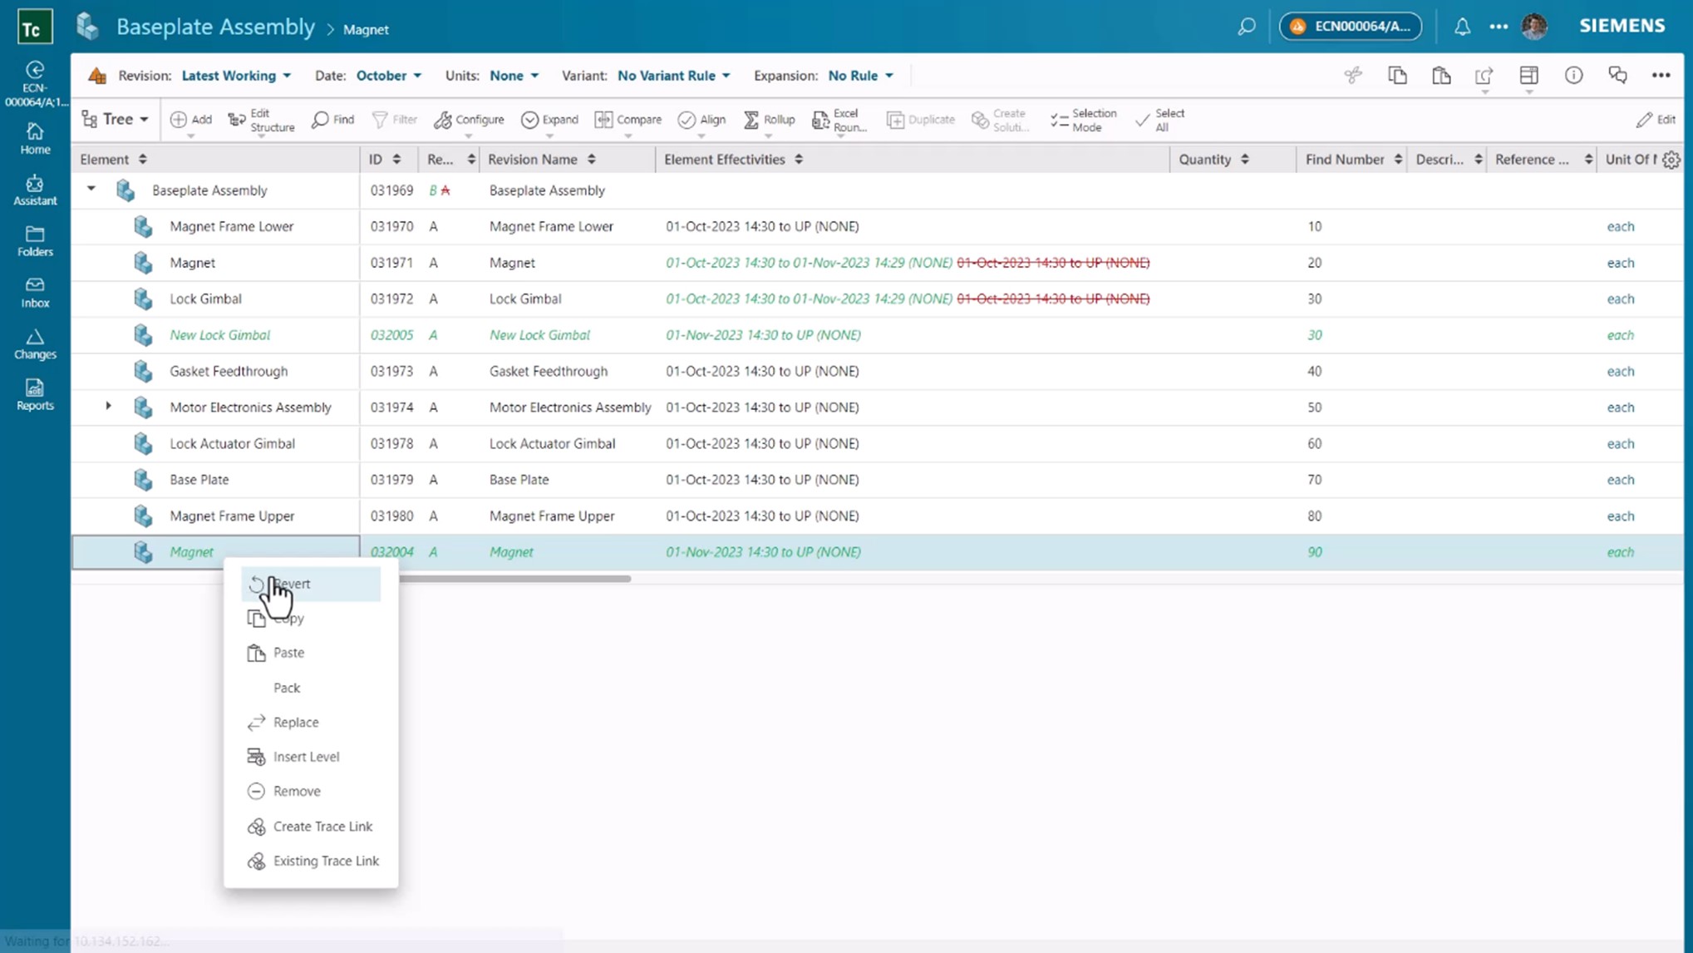Open the Changes panel in sidebar
The image size is (1693, 953).
coord(34,343)
